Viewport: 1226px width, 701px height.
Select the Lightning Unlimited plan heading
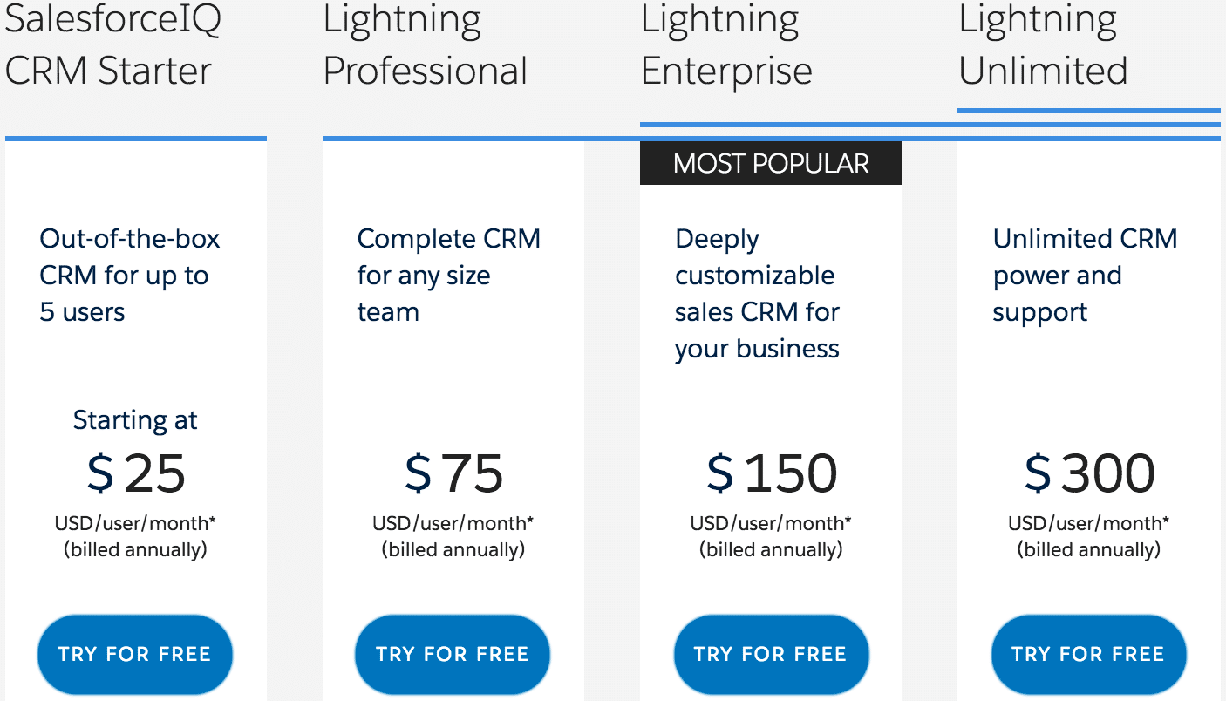pyautogui.click(x=1043, y=45)
